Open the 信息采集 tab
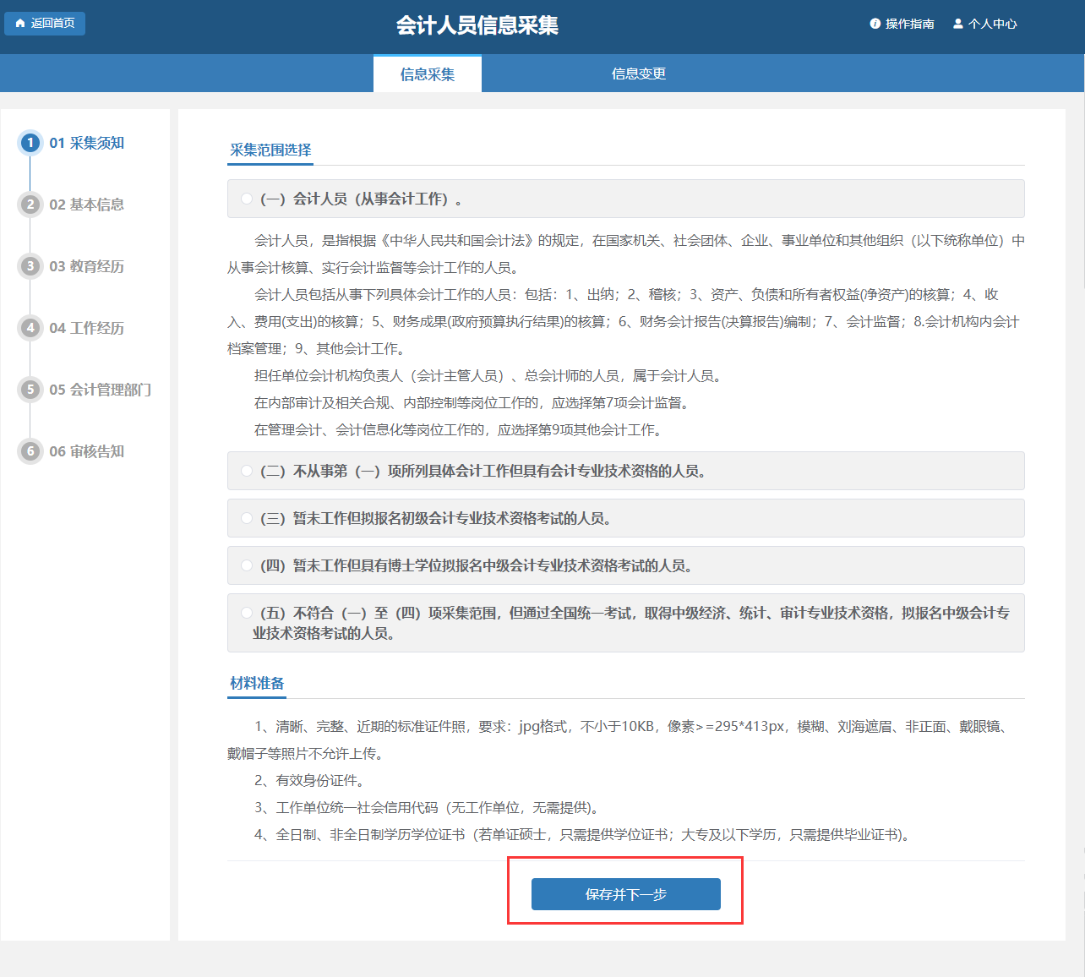 [x=428, y=74]
